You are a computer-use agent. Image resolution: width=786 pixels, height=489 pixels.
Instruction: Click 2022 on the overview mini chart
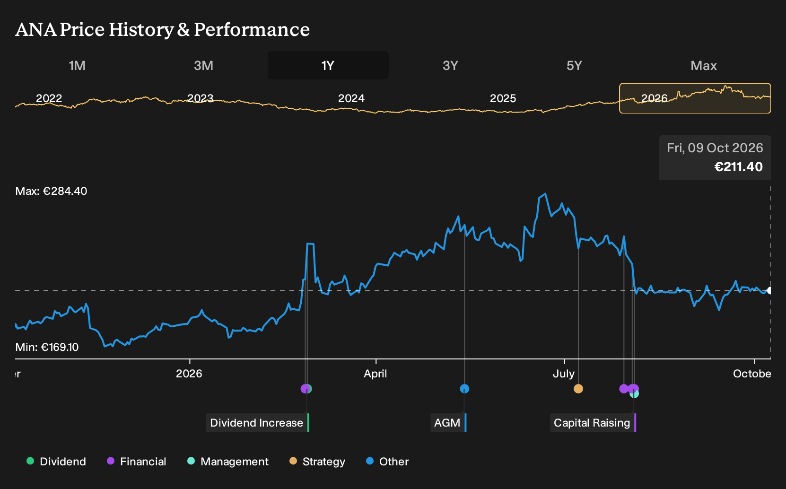(49, 98)
